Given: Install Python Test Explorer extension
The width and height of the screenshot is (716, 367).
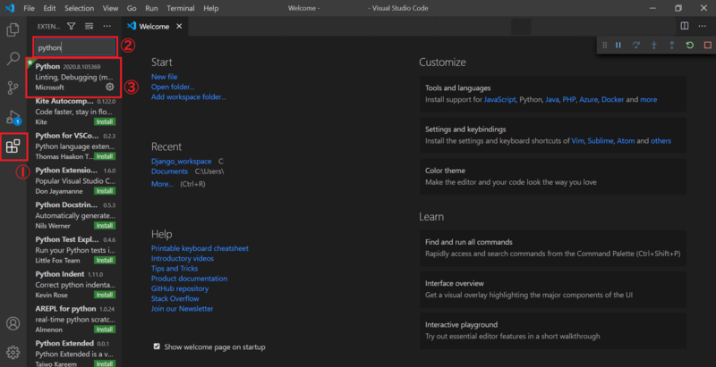Looking at the screenshot, I should click(x=105, y=261).
